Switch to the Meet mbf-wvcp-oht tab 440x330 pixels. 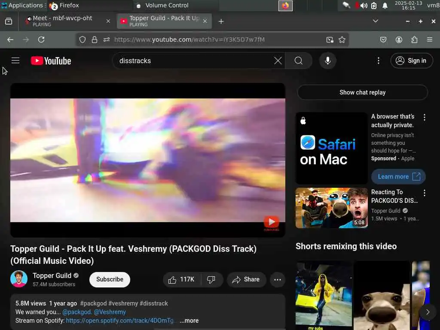coord(67,21)
